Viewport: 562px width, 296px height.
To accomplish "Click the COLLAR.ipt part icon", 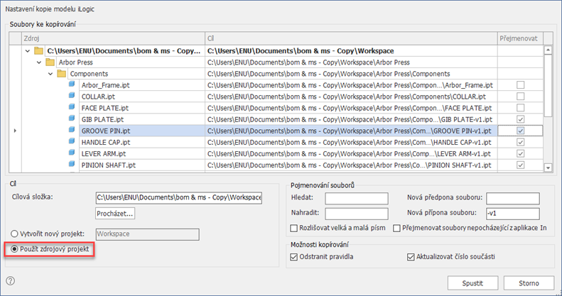I will [72, 97].
